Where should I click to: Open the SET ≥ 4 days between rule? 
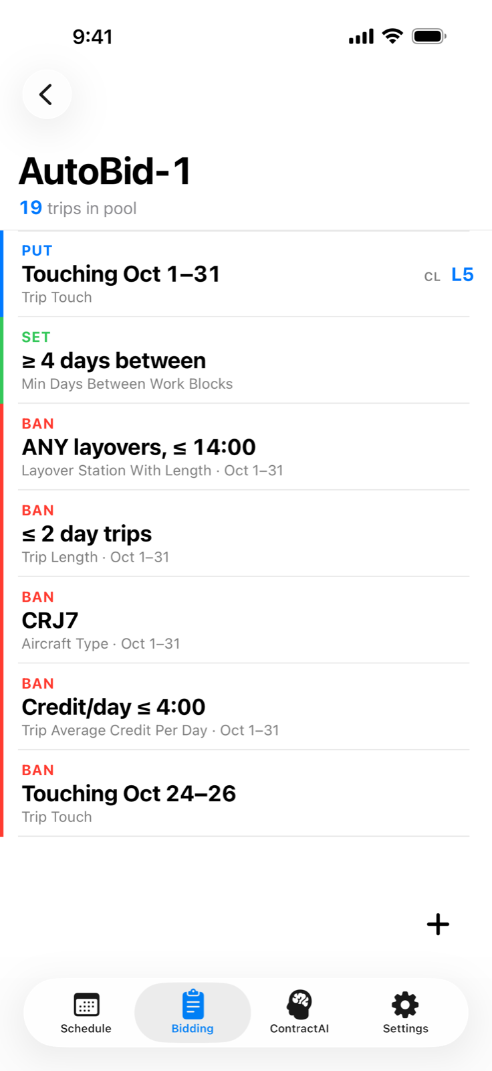246,360
